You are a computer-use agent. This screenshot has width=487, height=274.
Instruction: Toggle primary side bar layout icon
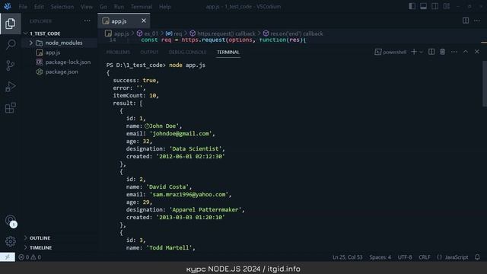click(x=412, y=6)
